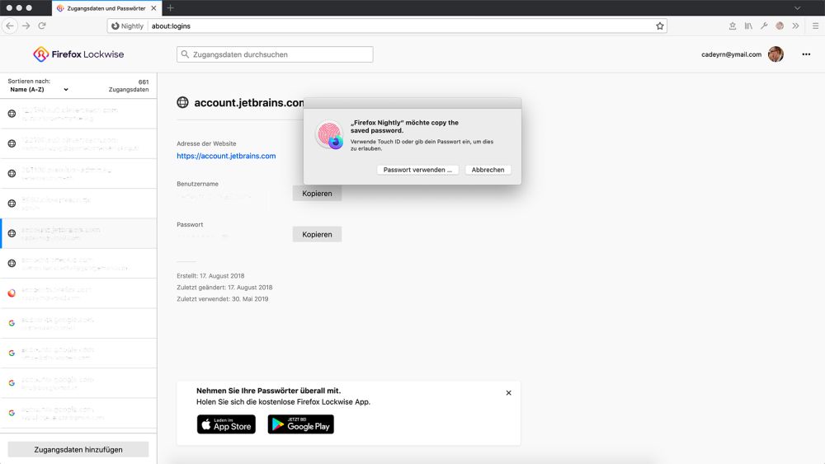The width and height of the screenshot is (825, 464).
Task: Select the selected jetbrains login entry in the sidebar
Action: 78,233
